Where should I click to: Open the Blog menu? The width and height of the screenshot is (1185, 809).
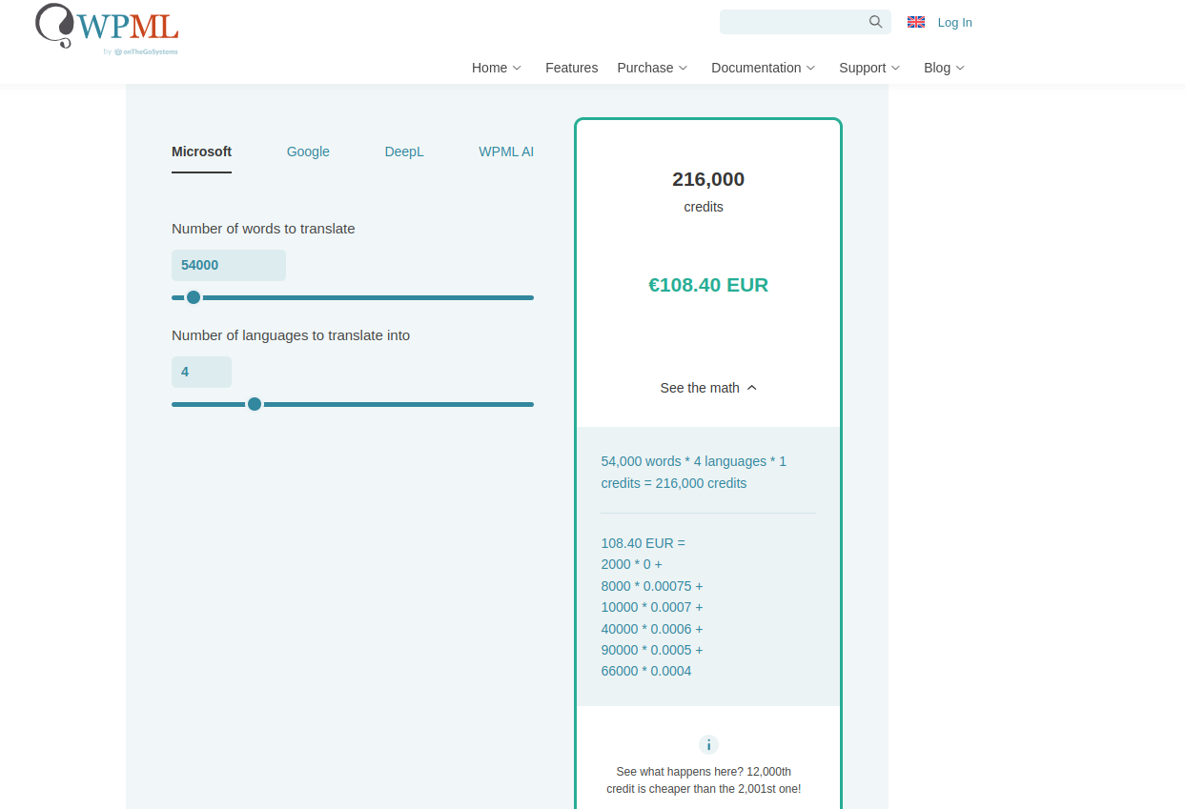[x=937, y=68]
